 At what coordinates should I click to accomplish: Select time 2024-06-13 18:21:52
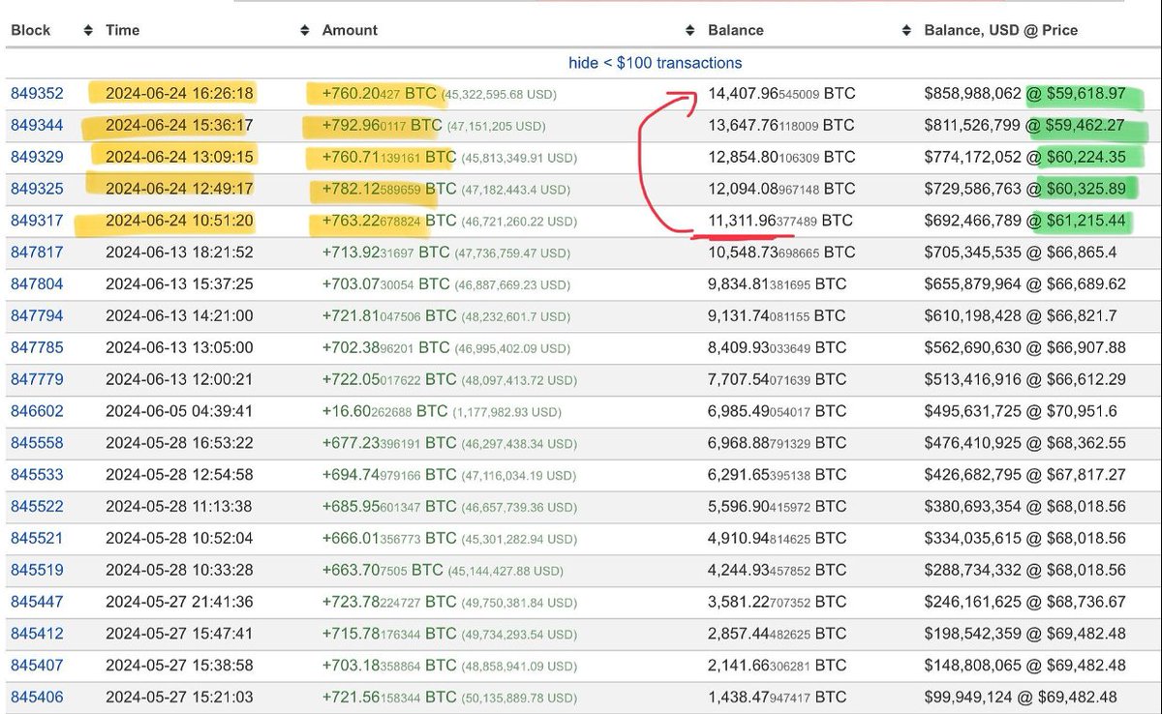(x=179, y=253)
